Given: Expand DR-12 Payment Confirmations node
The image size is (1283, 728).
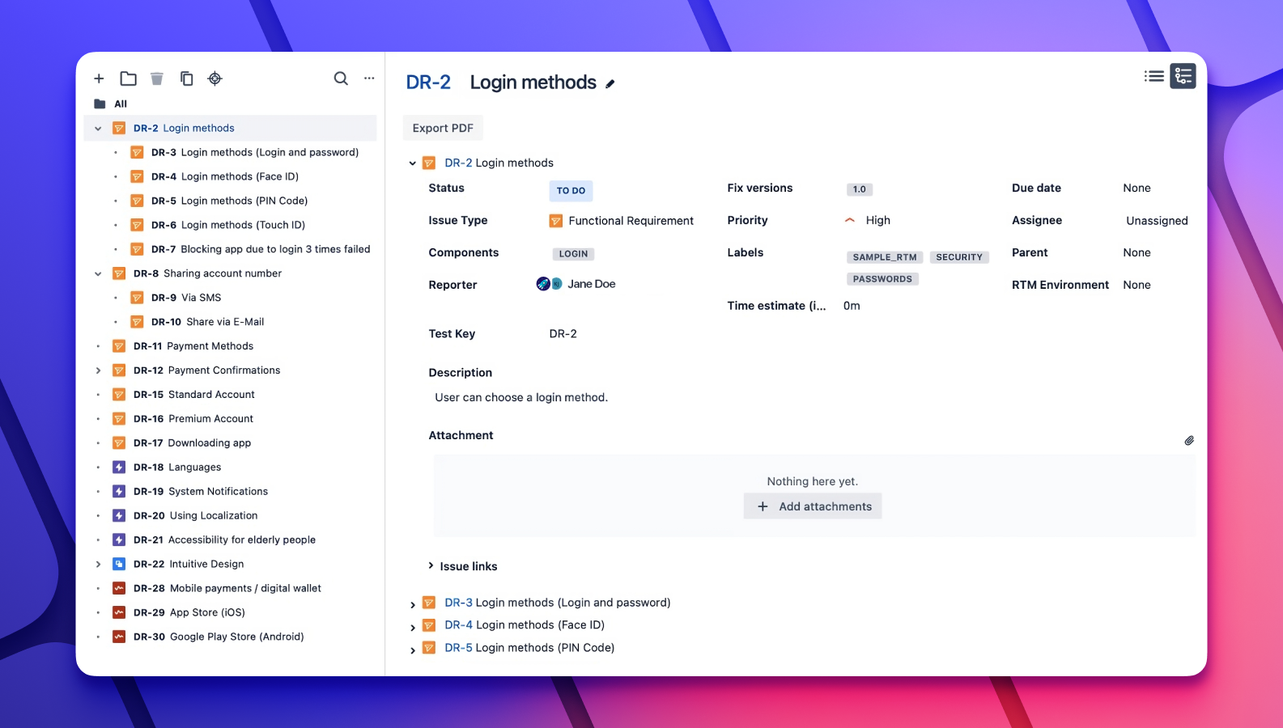Looking at the screenshot, I should tap(98, 370).
